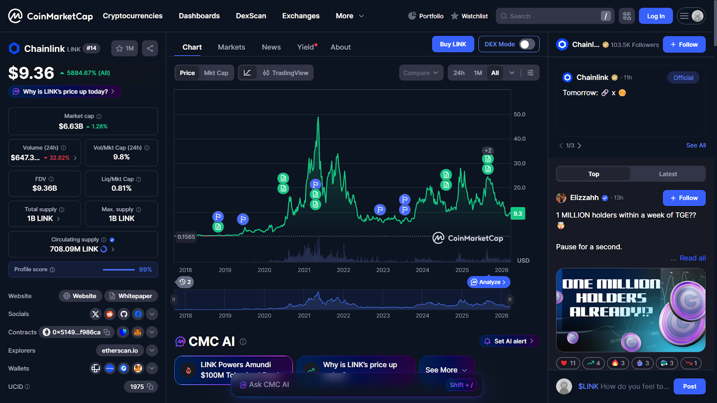
Task: Open Chainlink's X social profile
Action: coord(95,314)
